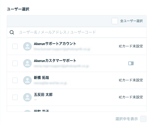Focus the ユーザー名 / メールアドレス search field

pyautogui.click(x=77, y=32)
